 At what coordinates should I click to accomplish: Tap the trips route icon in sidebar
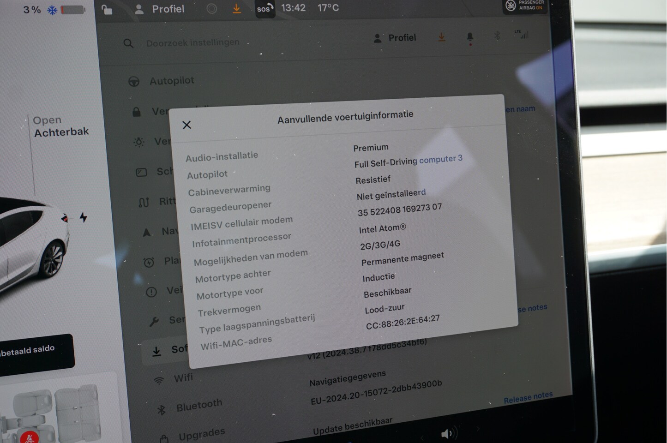coord(144,202)
